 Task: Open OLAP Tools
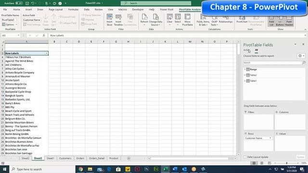point(214,21)
